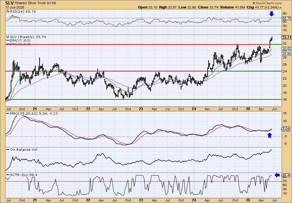This screenshot has height=203, width=292.
Task: Click the 16 label on the price axis
Action: coord(285,99)
